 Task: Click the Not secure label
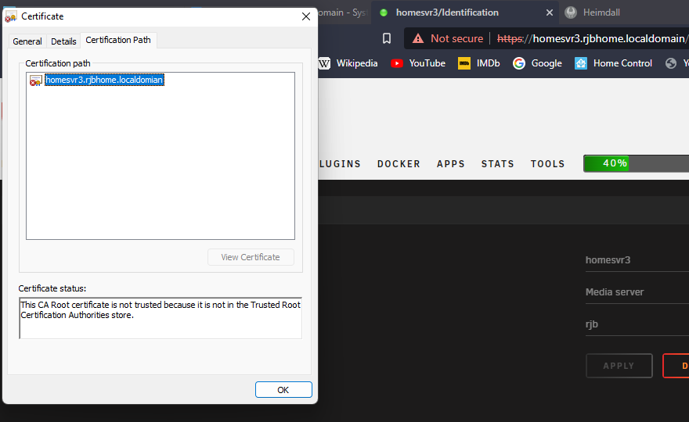457,38
